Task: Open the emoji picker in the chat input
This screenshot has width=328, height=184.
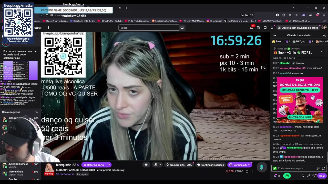Action: click(323, 168)
